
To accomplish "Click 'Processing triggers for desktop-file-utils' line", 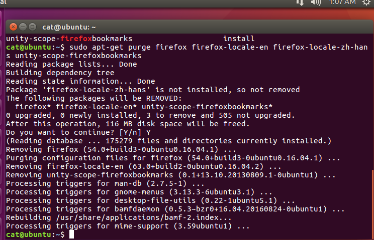I will 150,200.
